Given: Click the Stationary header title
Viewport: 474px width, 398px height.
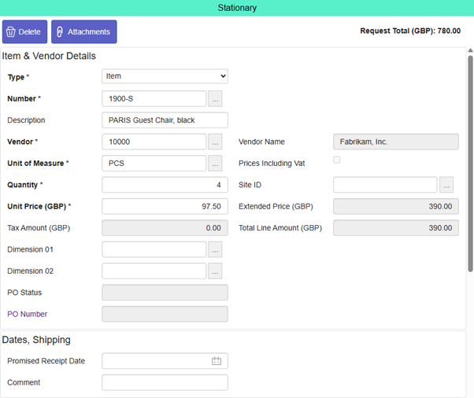Looking at the screenshot, I should (x=237, y=8).
